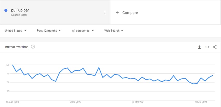The width and height of the screenshot is (221, 107).
Task: Open the three-dot menu for pull up bar
Action: tap(105, 12)
